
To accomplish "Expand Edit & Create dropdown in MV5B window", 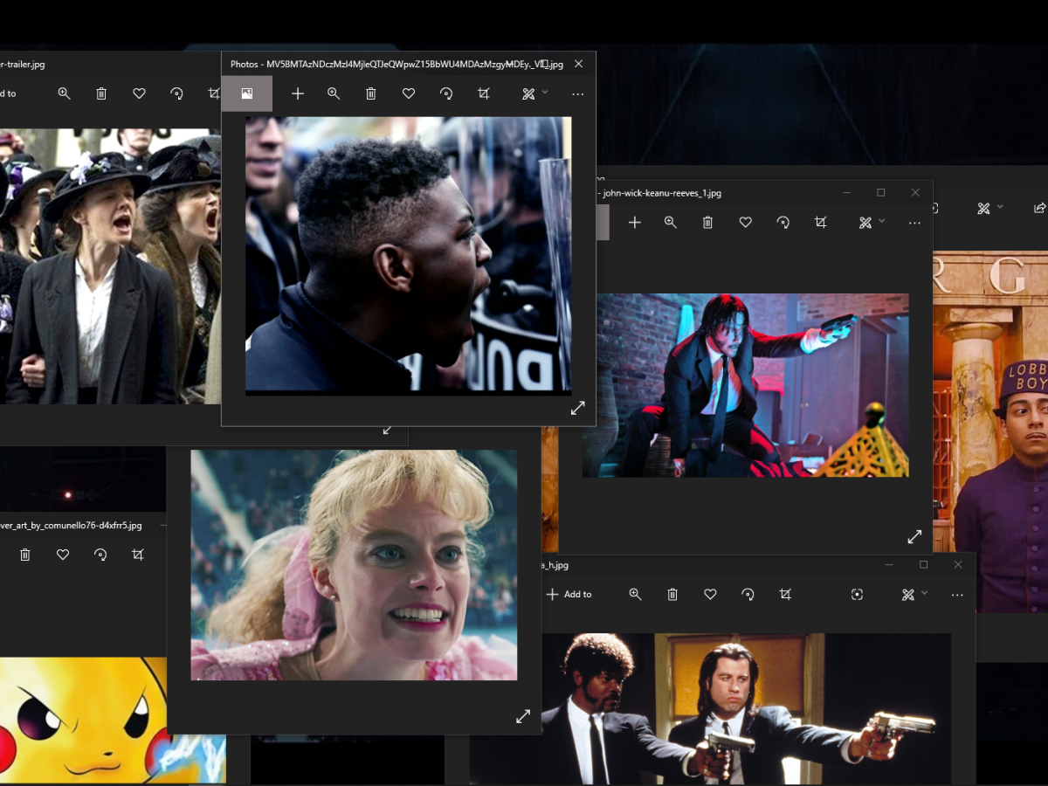I will 534,93.
